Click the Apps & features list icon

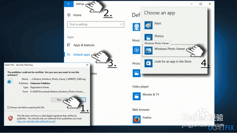tap(69, 45)
